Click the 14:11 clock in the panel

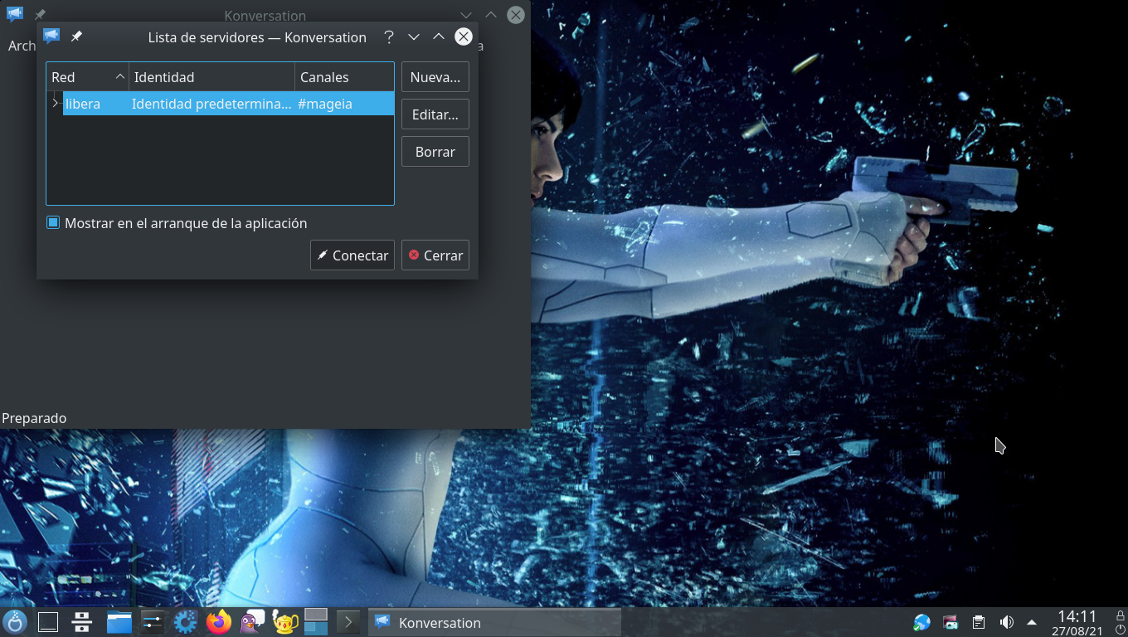pyautogui.click(x=1077, y=616)
